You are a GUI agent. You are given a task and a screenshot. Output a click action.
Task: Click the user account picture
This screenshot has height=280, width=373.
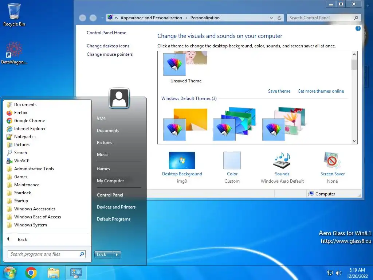click(119, 98)
